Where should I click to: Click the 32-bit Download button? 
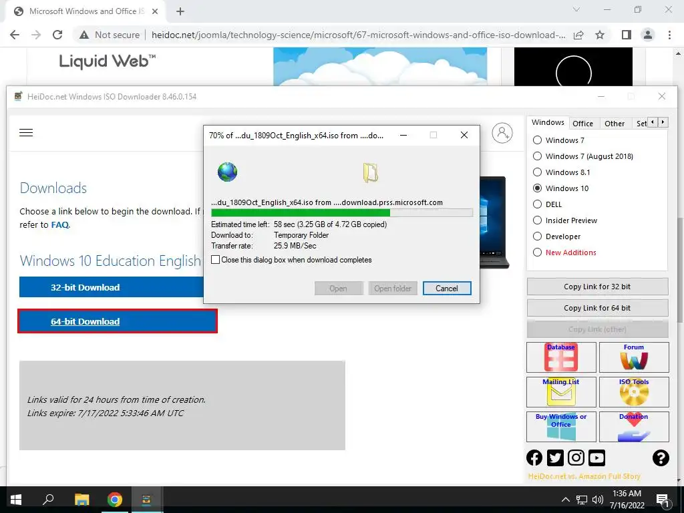pyautogui.click(x=112, y=287)
